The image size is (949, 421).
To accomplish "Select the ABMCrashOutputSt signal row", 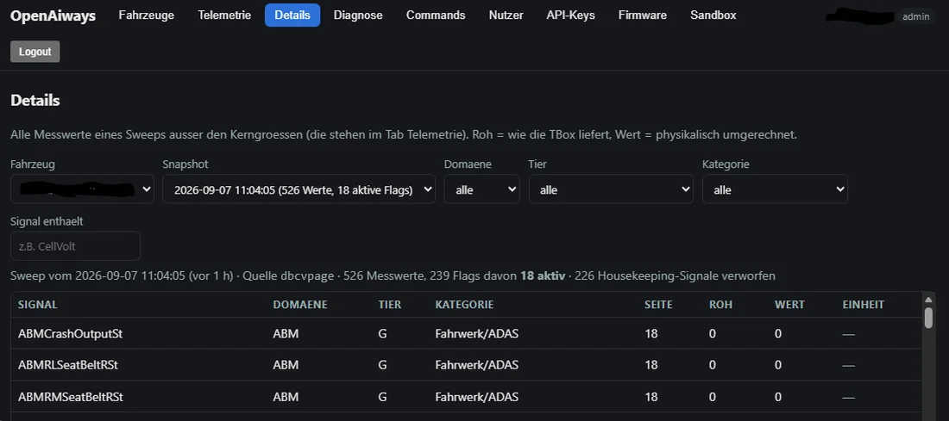I will coord(466,333).
